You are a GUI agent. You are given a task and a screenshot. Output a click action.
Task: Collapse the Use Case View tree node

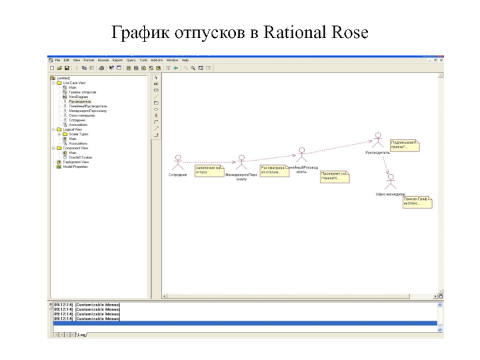tap(53, 83)
